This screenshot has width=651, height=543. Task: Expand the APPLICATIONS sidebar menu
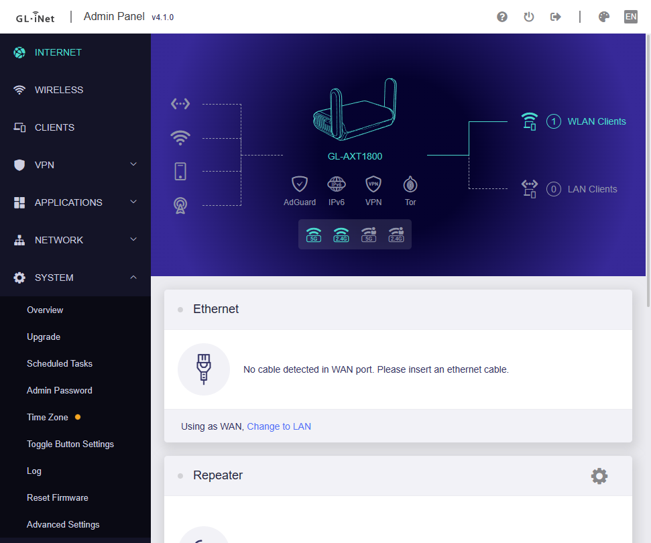pyautogui.click(x=75, y=202)
